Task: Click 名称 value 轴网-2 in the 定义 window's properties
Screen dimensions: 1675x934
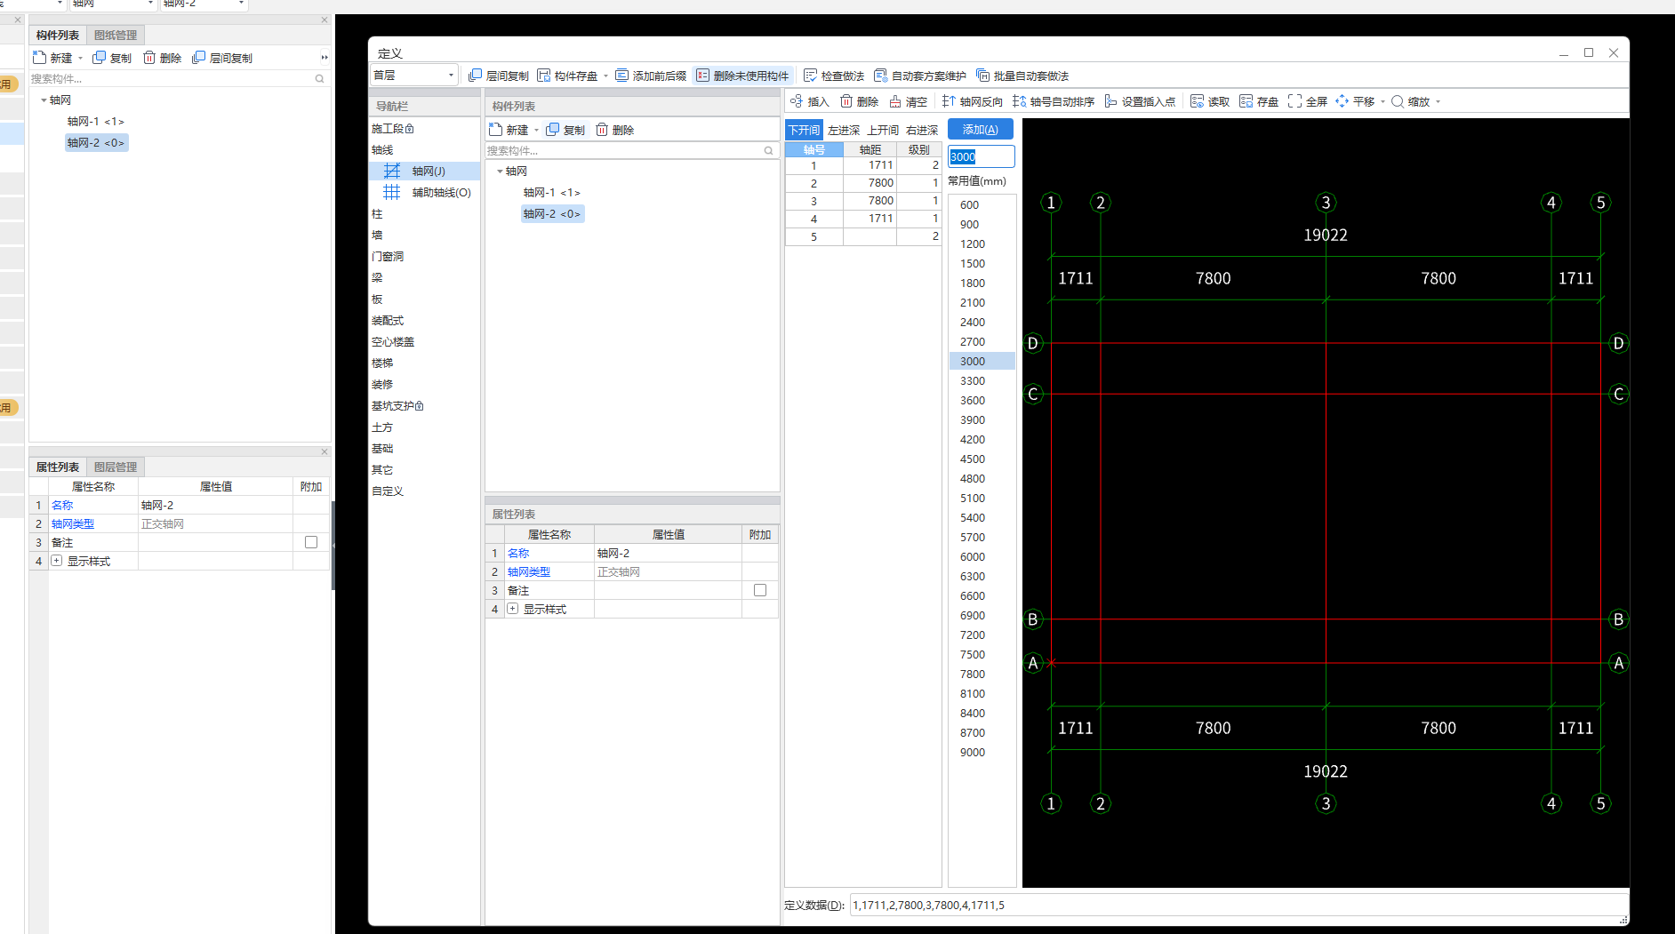Action: coord(668,554)
